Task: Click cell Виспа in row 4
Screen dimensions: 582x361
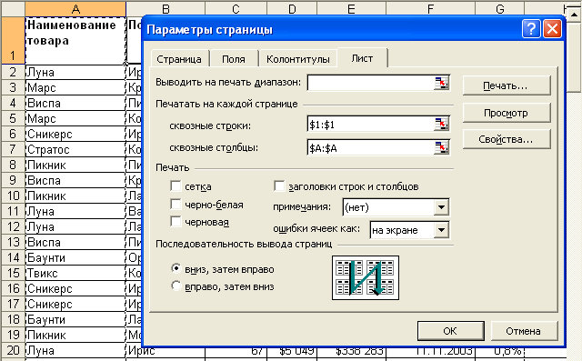Action: 75,103
